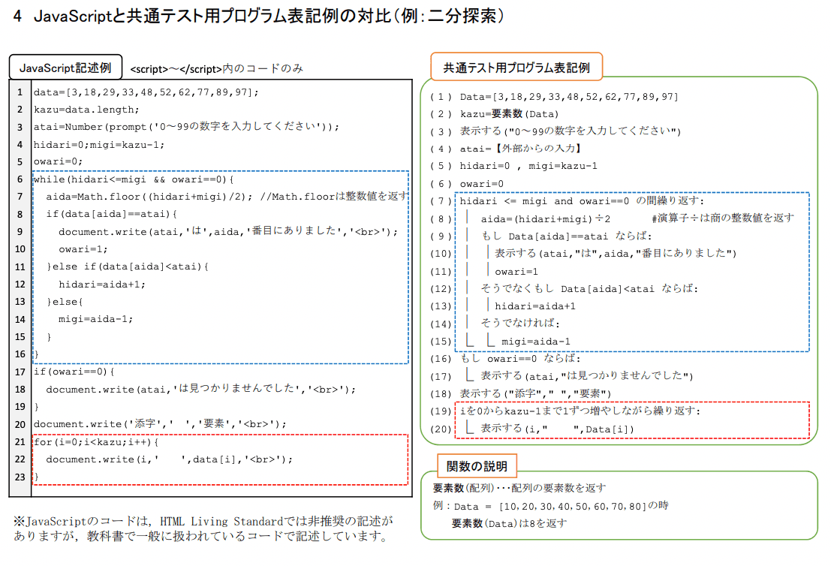Image resolution: width=831 pixels, height=566 pixels.
Task: Click pseudo-code line (15) 'migi=aida-1'
Action: 536,342
